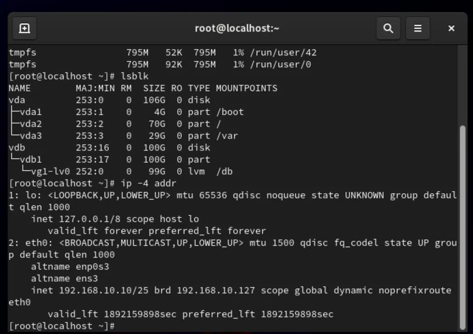Click the 'MAJ:MIN' column header
473x334 pixels.
click(x=95, y=88)
